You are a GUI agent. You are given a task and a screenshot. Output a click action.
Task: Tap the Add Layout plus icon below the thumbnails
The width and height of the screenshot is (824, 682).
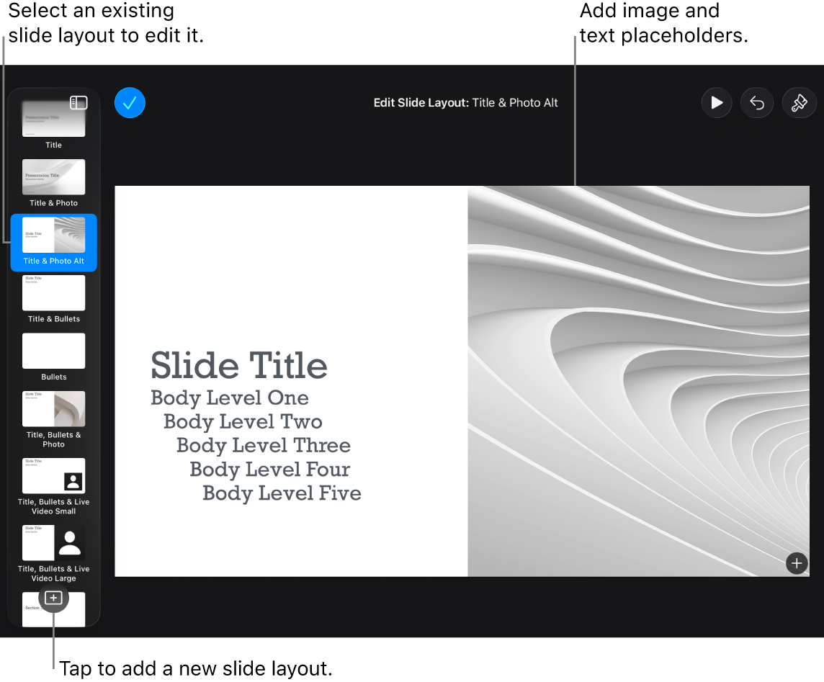[x=53, y=598]
